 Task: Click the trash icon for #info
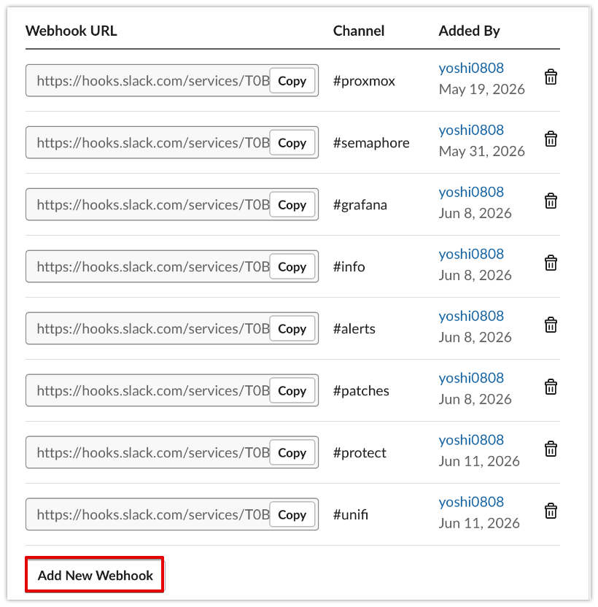551,263
